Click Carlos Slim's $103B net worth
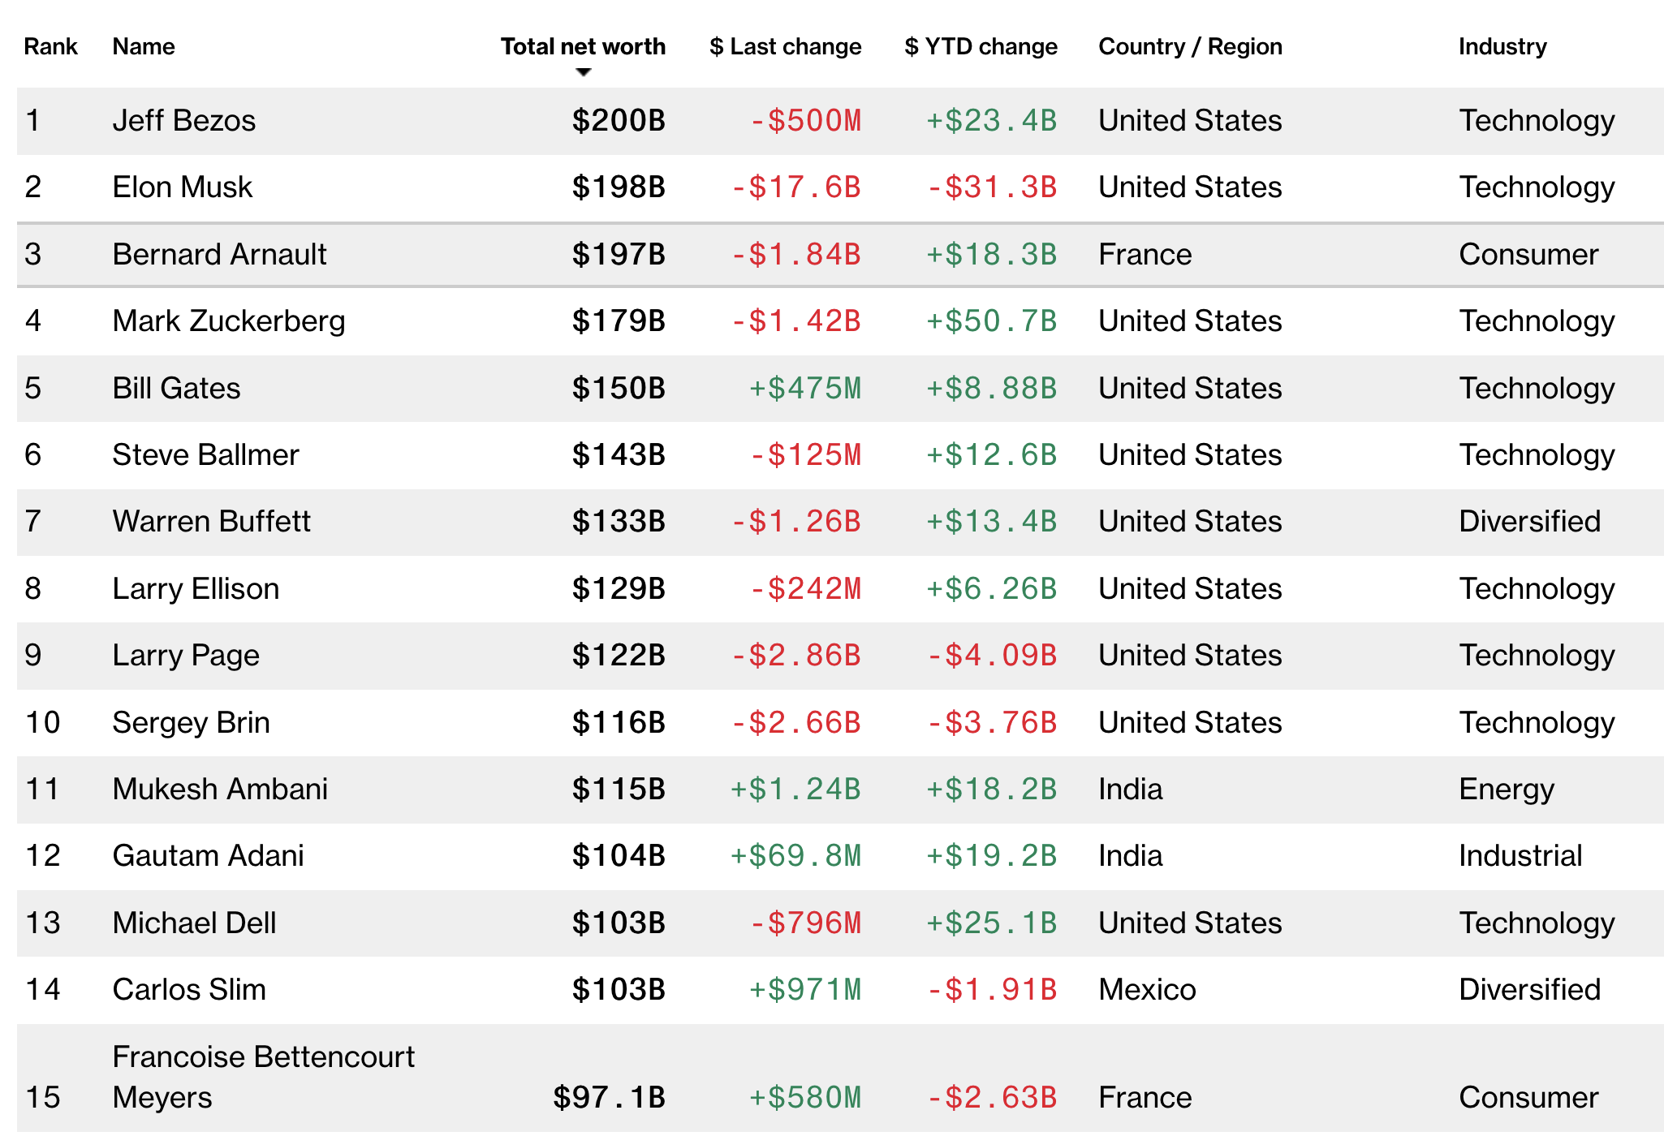The height and width of the screenshot is (1136, 1664). (618, 990)
